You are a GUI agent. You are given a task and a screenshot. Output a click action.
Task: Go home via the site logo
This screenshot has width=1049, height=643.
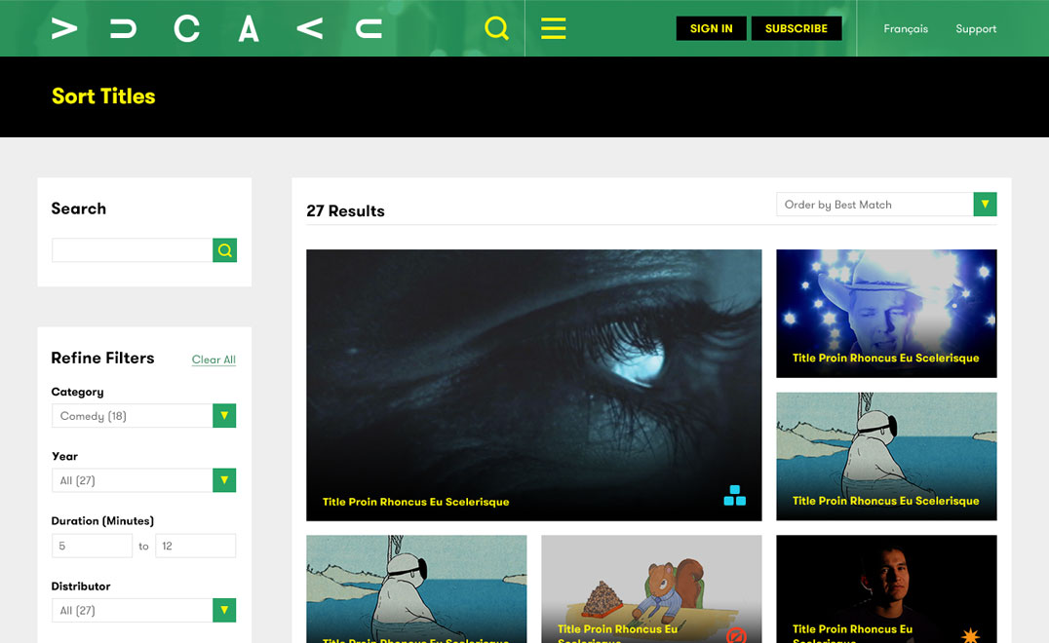coord(216,29)
